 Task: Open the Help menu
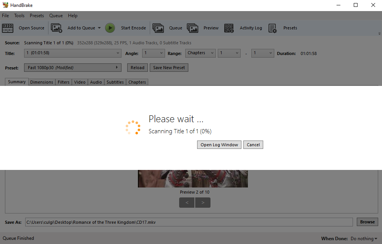point(73,16)
